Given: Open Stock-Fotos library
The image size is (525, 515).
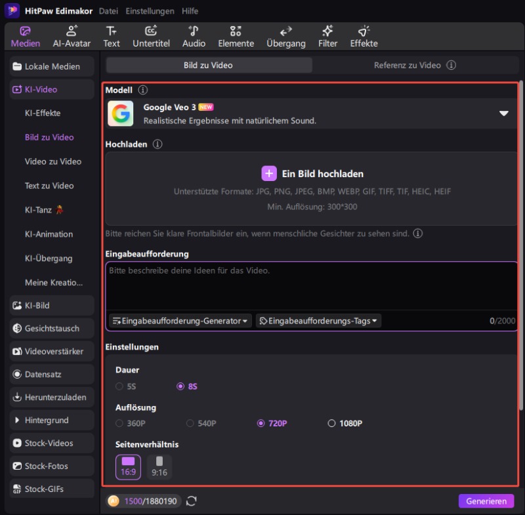Looking at the screenshot, I should [x=52, y=466].
